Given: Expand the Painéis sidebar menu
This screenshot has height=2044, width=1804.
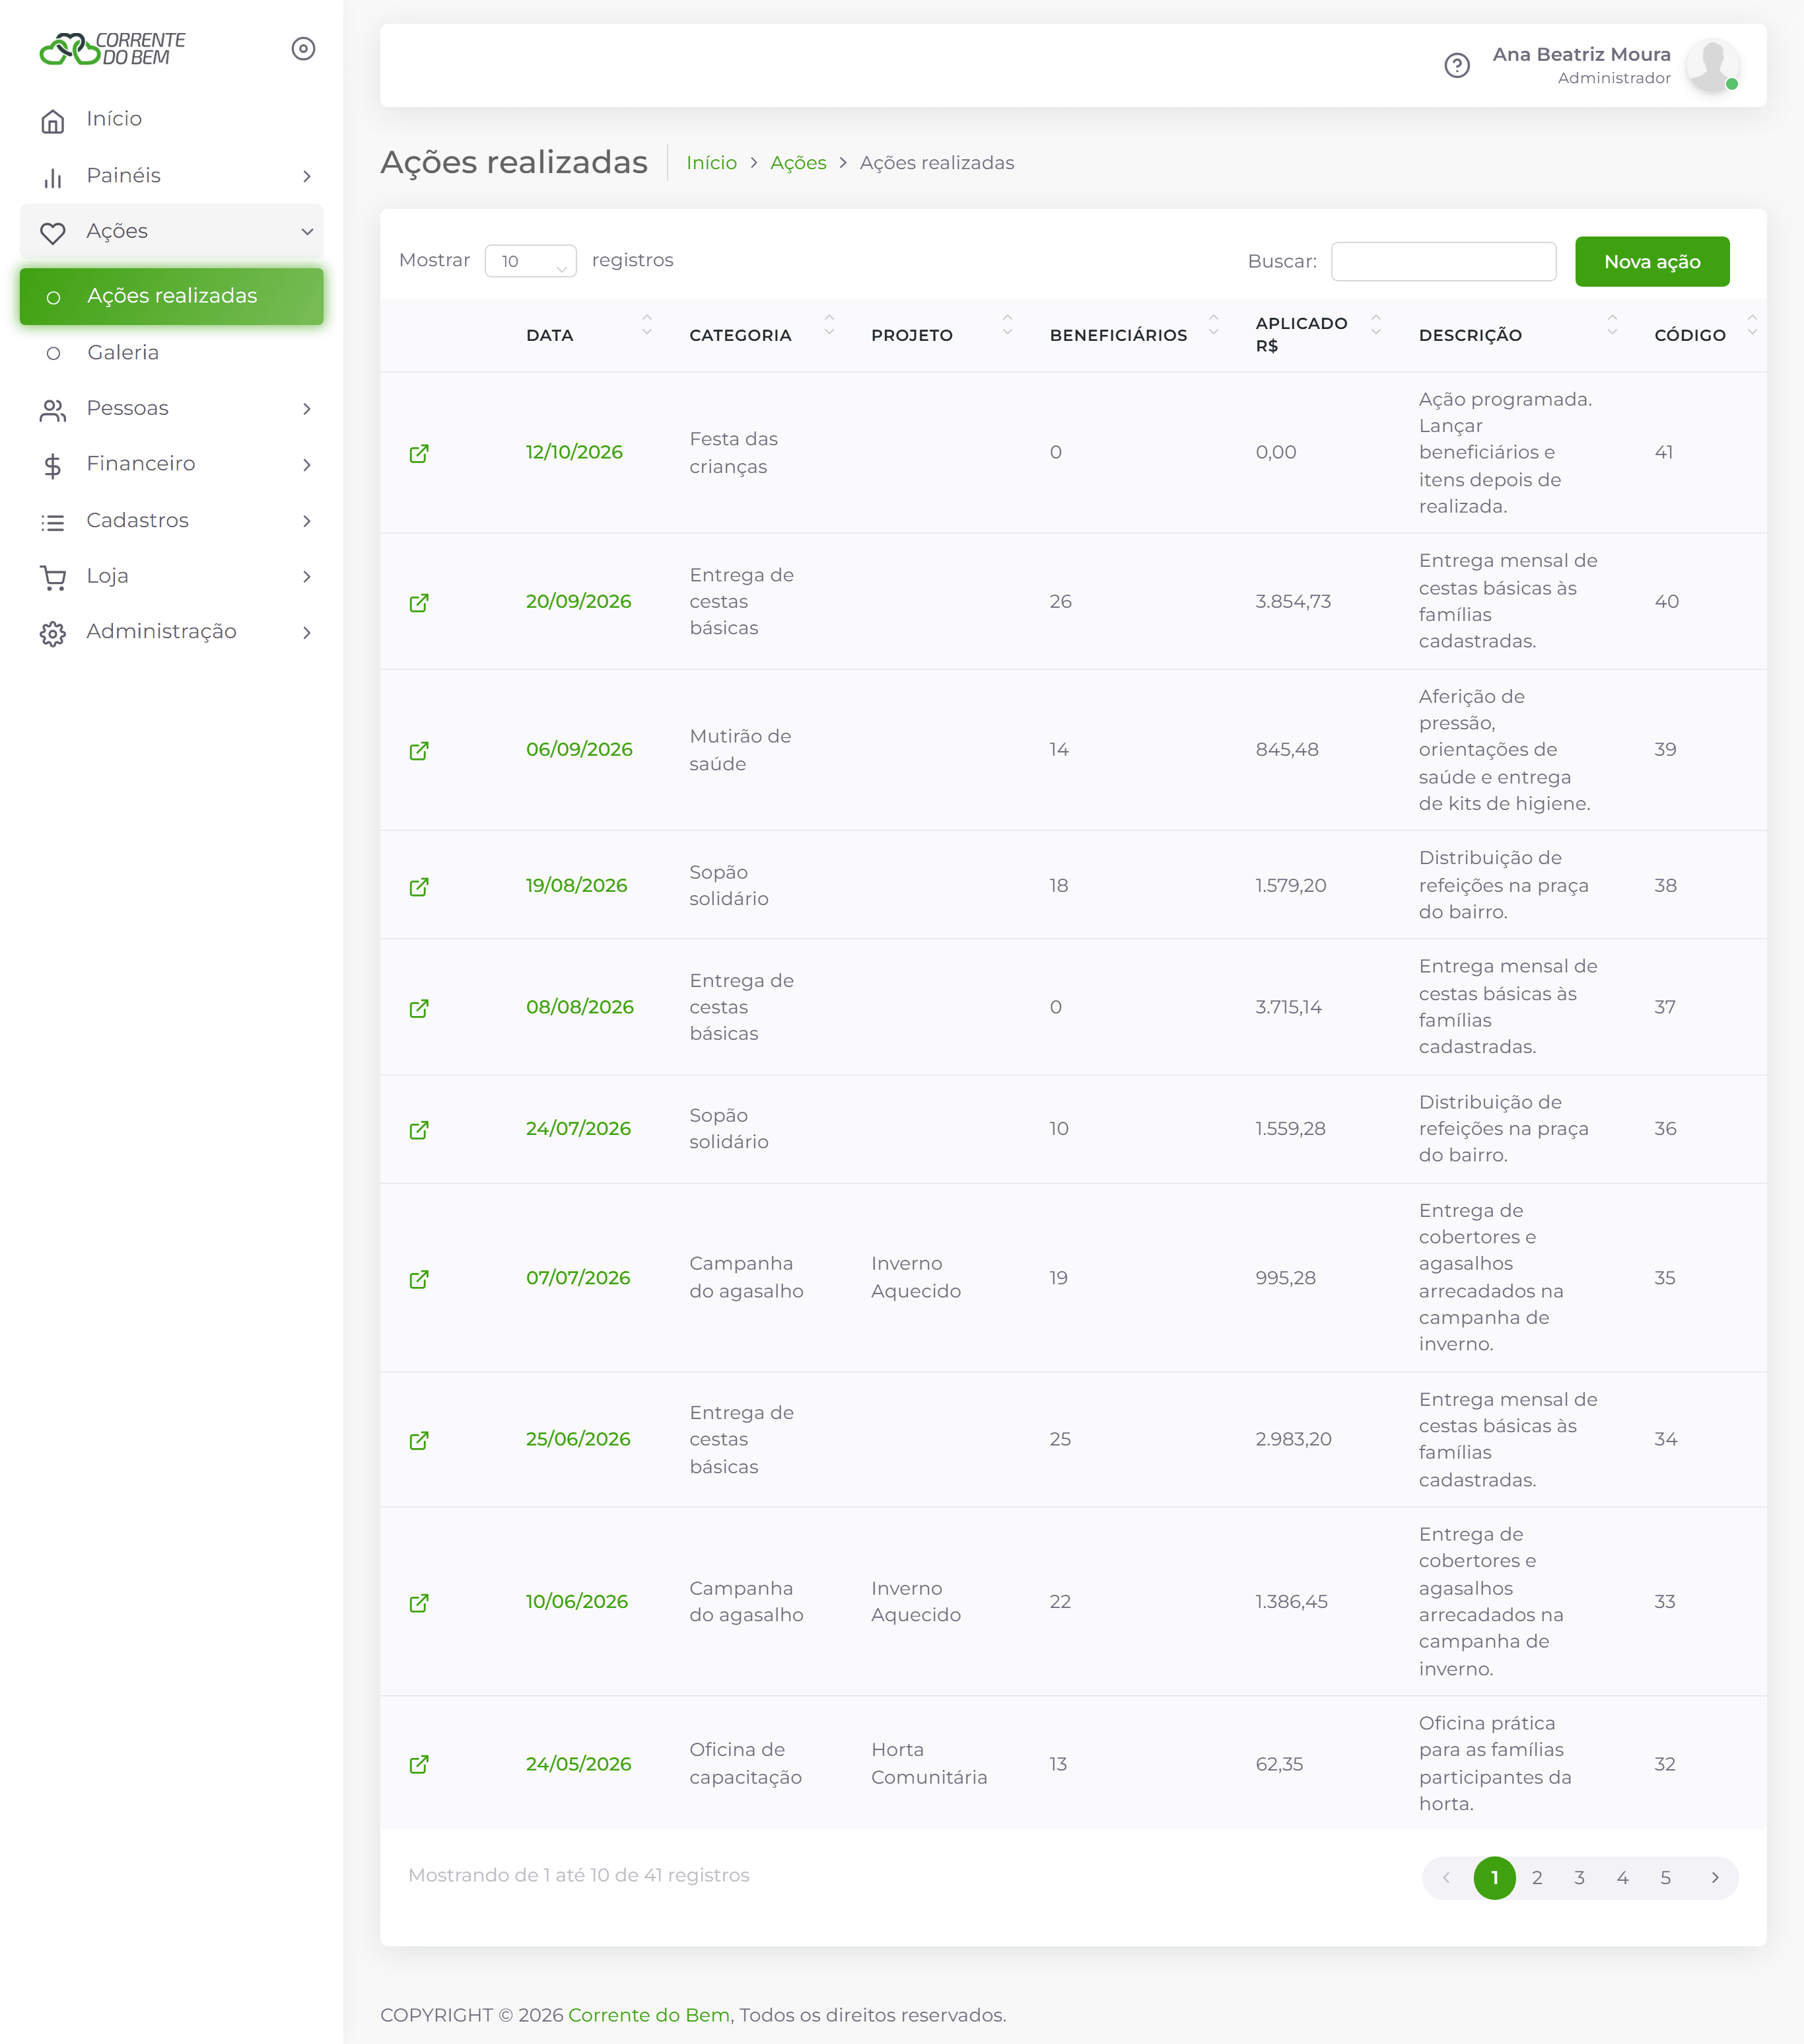Looking at the screenshot, I should [171, 176].
